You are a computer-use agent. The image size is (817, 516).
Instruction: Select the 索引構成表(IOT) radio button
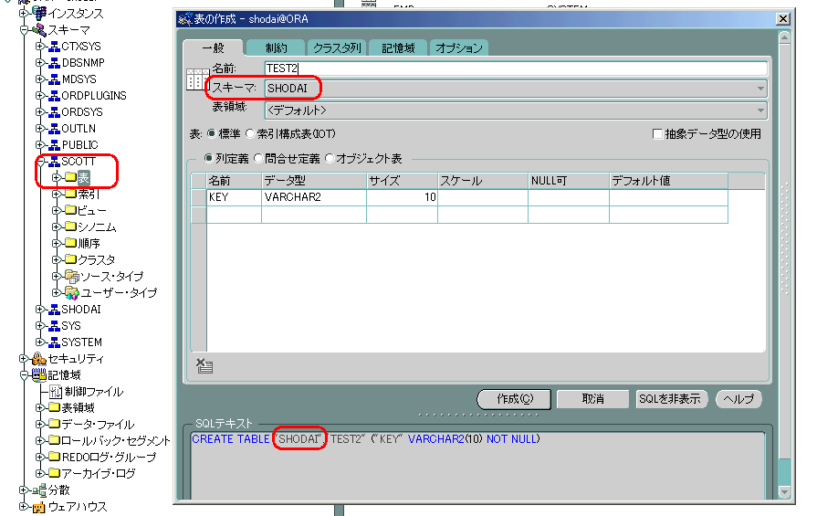click(x=251, y=134)
